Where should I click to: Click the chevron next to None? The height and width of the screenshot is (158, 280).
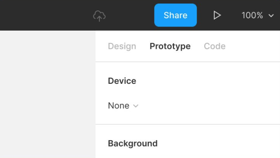click(x=136, y=106)
